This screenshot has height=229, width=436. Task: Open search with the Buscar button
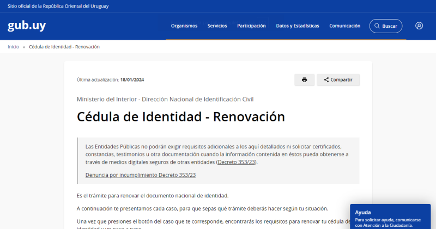click(x=385, y=26)
